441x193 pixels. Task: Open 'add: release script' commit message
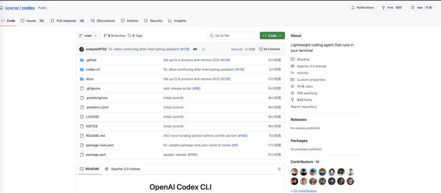(x=177, y=88)
